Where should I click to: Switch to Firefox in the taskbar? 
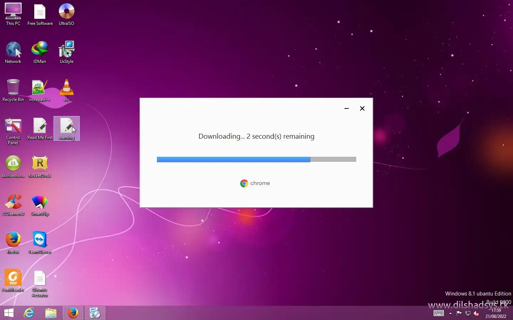pos(73,313)
